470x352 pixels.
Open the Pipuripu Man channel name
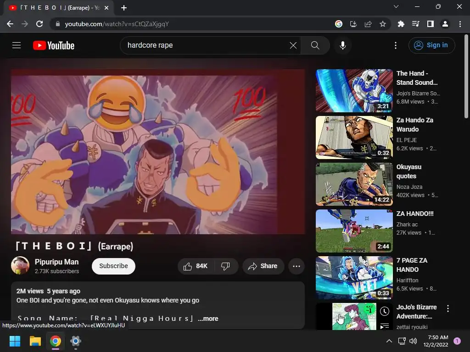[56, 262]
